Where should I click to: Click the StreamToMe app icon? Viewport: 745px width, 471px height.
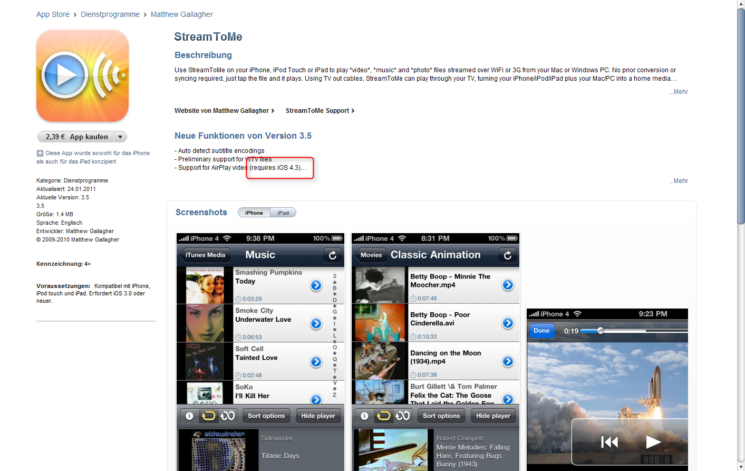tap(82, 76)
